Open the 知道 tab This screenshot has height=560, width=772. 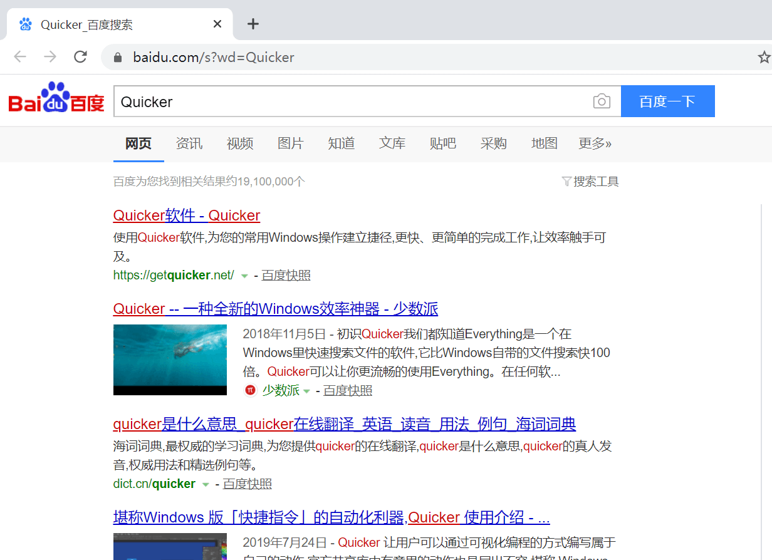[x=342, y=143]
